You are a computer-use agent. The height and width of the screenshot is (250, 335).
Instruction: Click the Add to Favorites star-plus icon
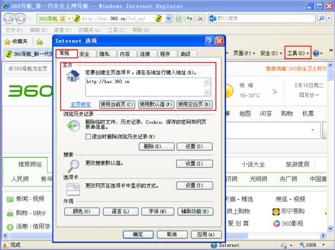(40, 41)
